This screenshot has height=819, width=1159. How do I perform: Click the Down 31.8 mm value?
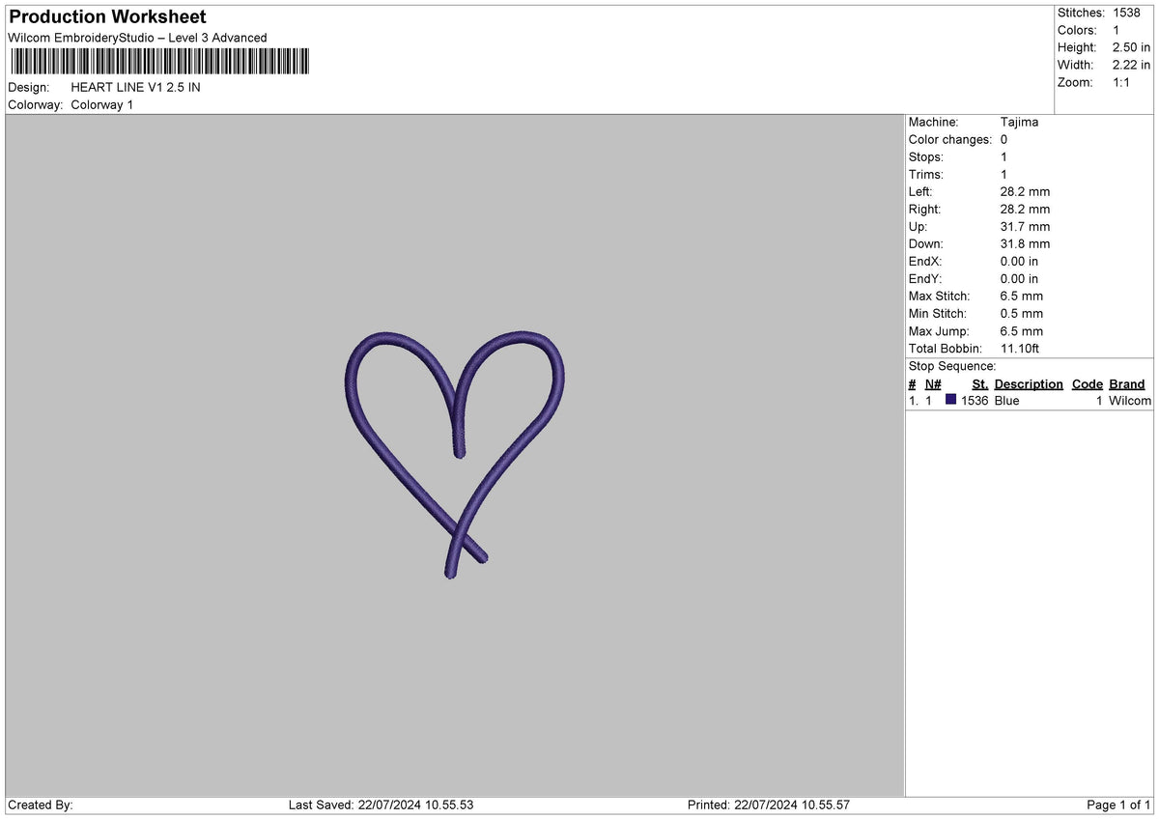tap(1025, 243)
